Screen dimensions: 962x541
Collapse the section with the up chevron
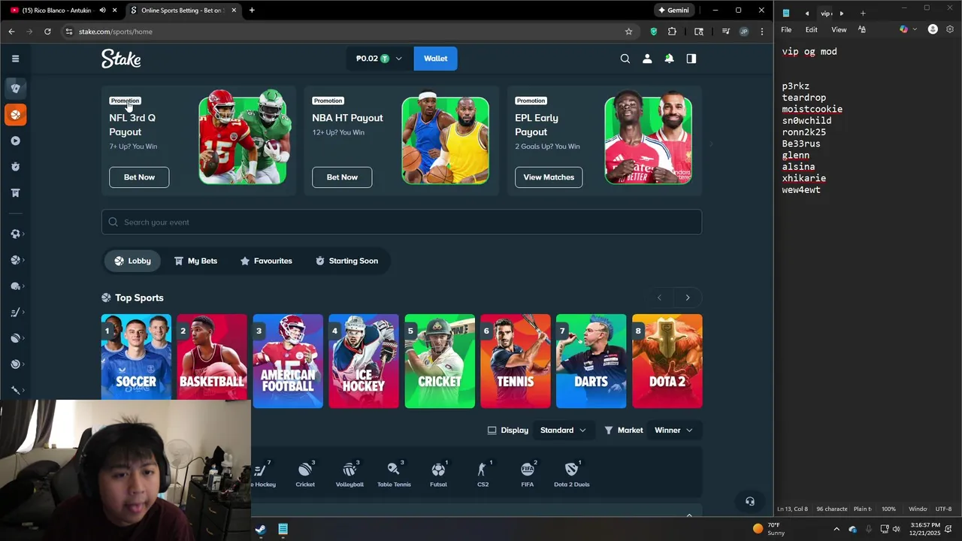coord(689,515)
